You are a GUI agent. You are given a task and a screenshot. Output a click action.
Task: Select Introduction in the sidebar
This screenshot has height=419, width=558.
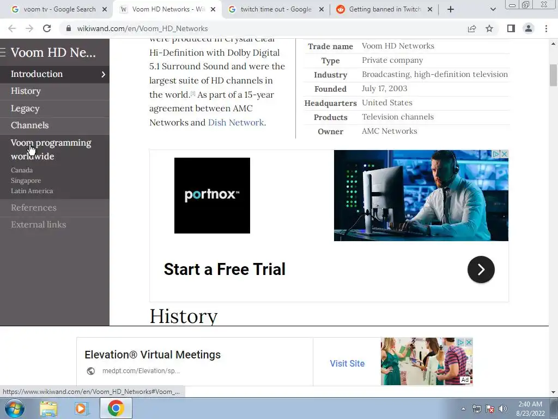pyautogui.click(x=37, y=74)
